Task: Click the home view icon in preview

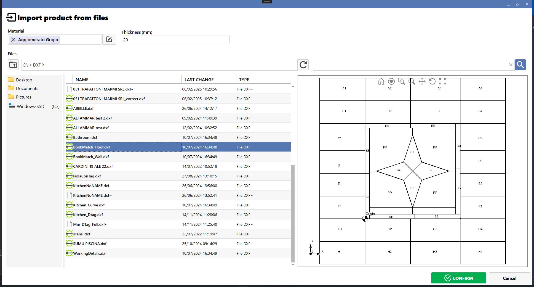Action: [381, 81]
